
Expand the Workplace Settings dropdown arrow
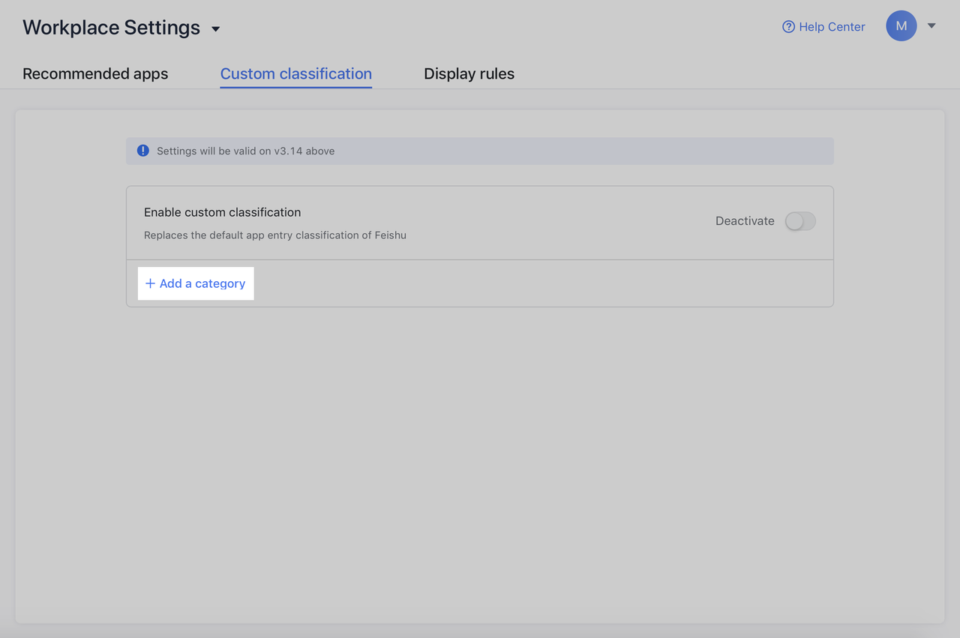pos(216,29)
